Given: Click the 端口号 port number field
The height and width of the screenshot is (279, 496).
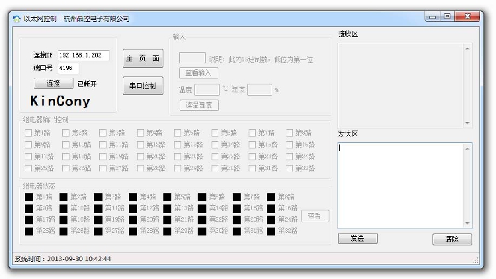Looking at the screenshot, I should 68,68.
